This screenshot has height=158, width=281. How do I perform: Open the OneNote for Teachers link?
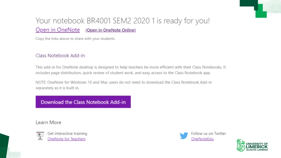point(66,139)
